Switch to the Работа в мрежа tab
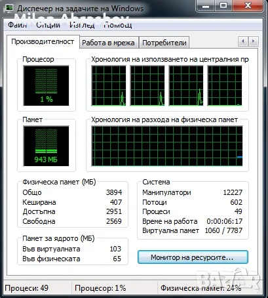 pyautogui.click(x=108, y=43)
